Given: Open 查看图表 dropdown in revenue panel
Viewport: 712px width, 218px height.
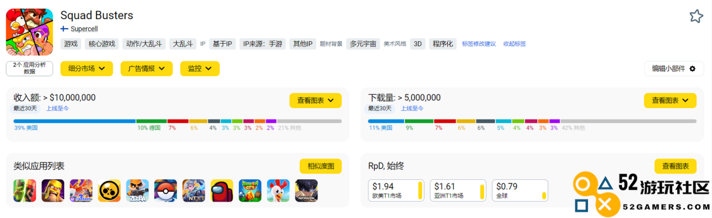Looking at the screenshot, I should click(x=315, y=100).
